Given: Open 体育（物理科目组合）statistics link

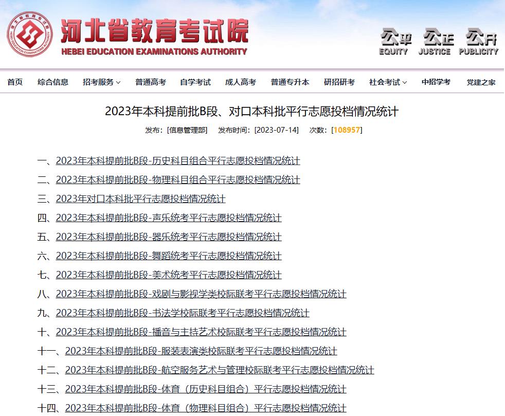Looking at the screenshot, I should pyautogui.click(x=206, y=408).
